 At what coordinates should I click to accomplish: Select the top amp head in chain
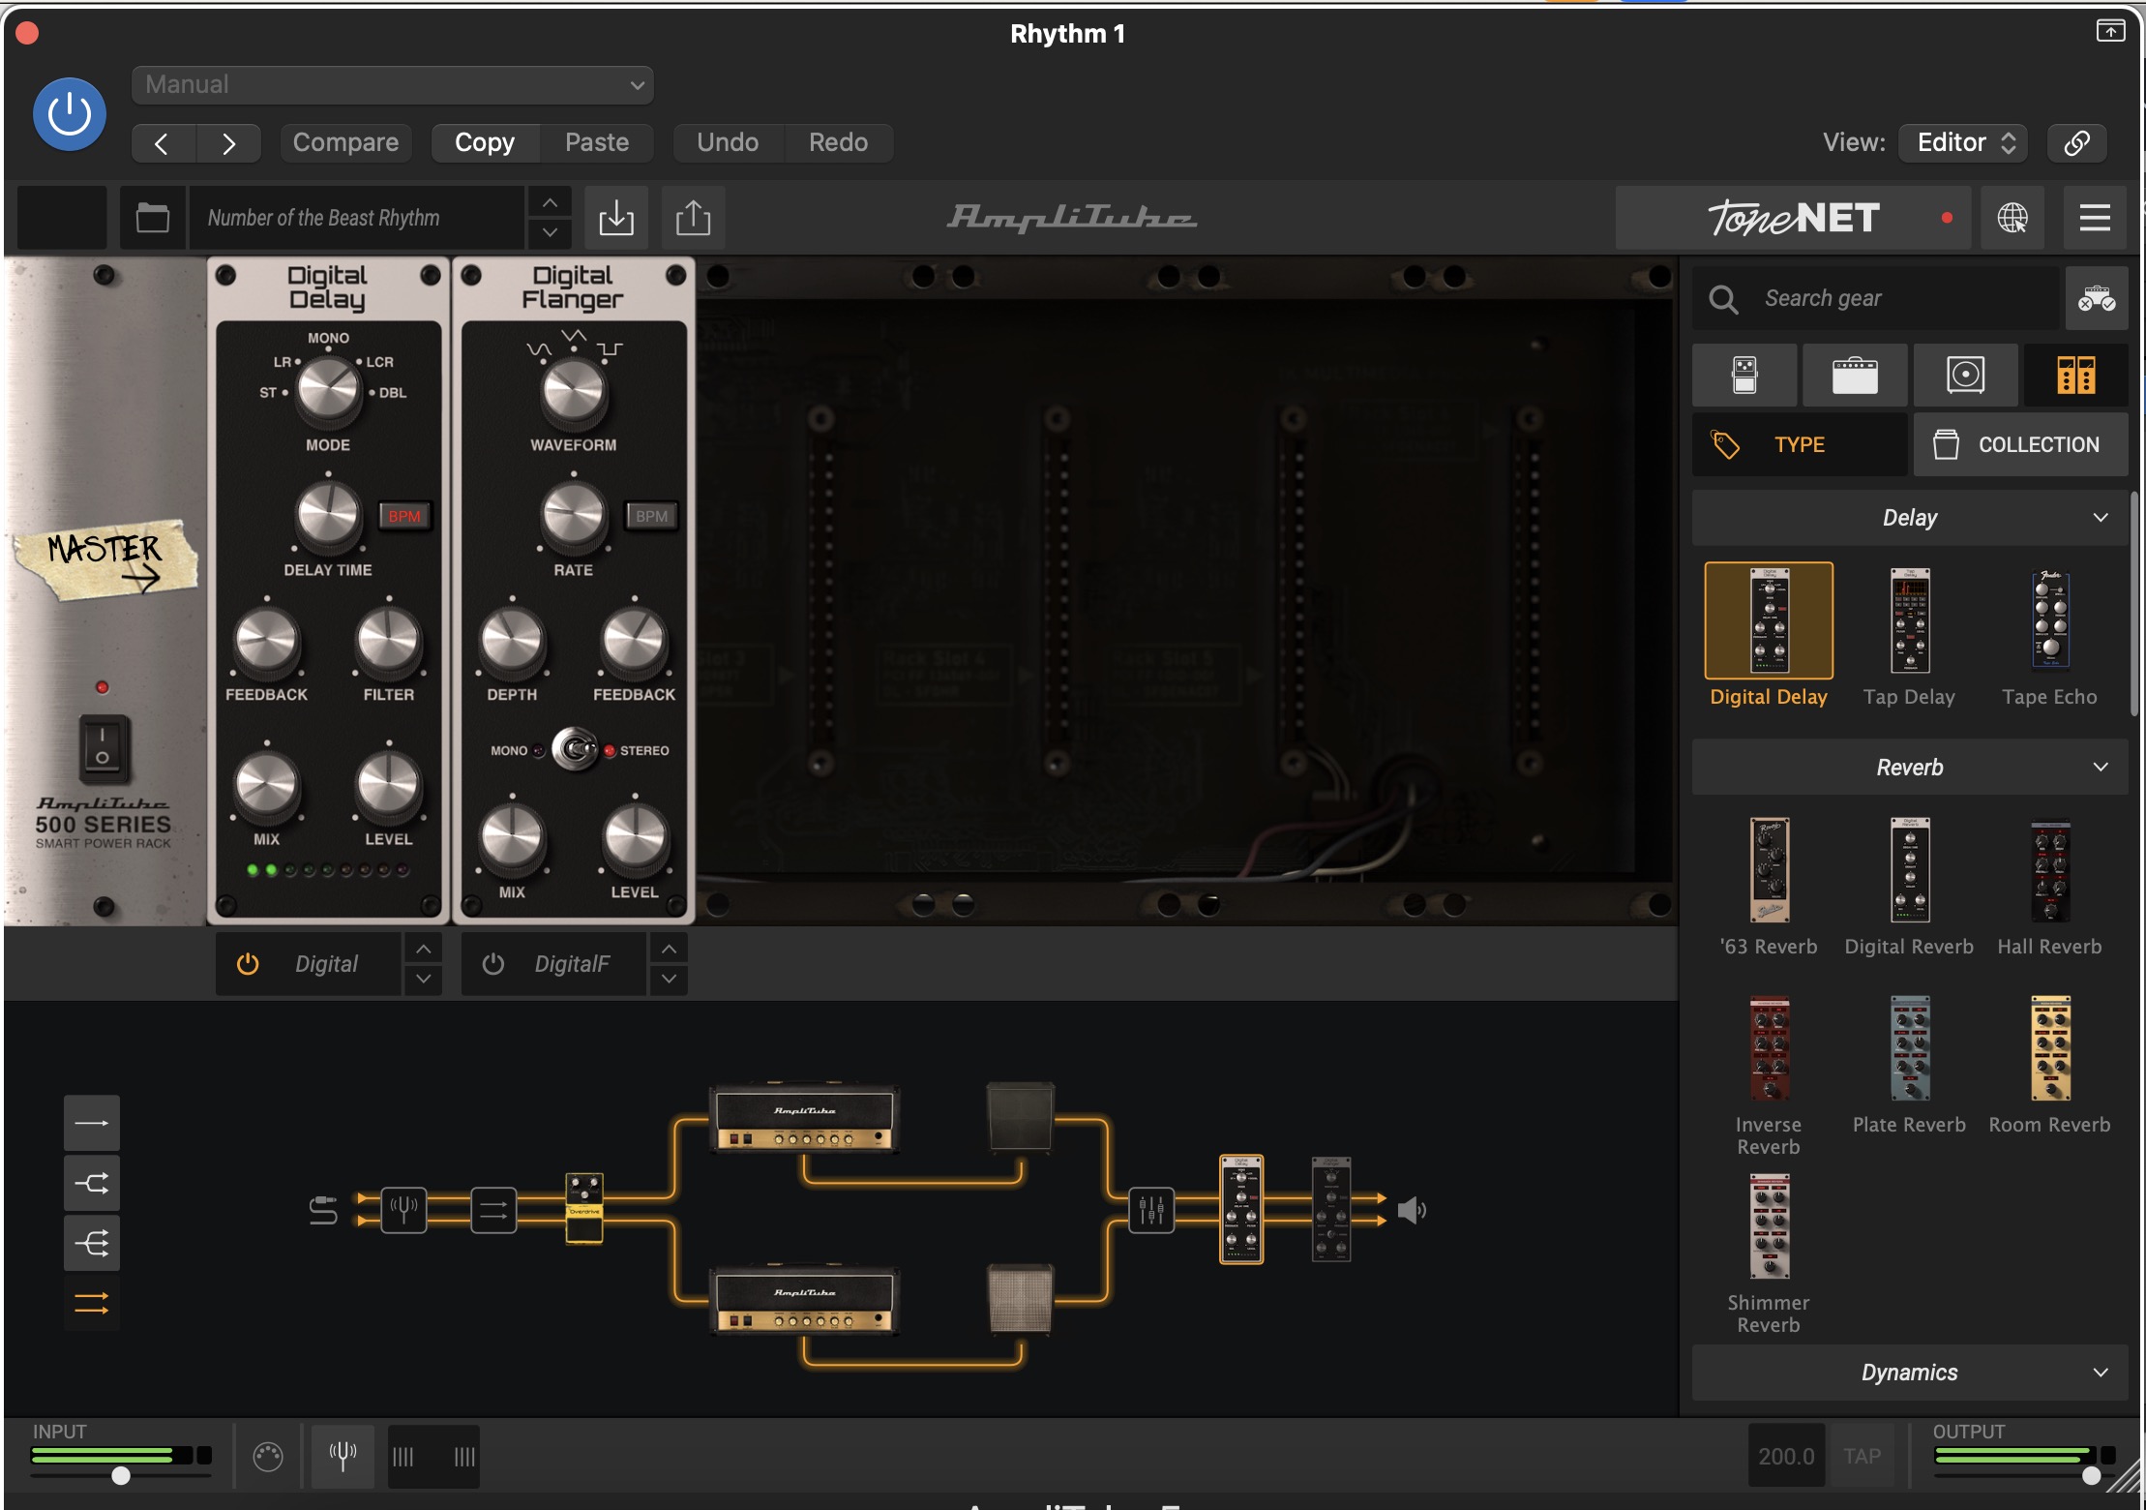pyautogui.click(x=805, y=1117)
